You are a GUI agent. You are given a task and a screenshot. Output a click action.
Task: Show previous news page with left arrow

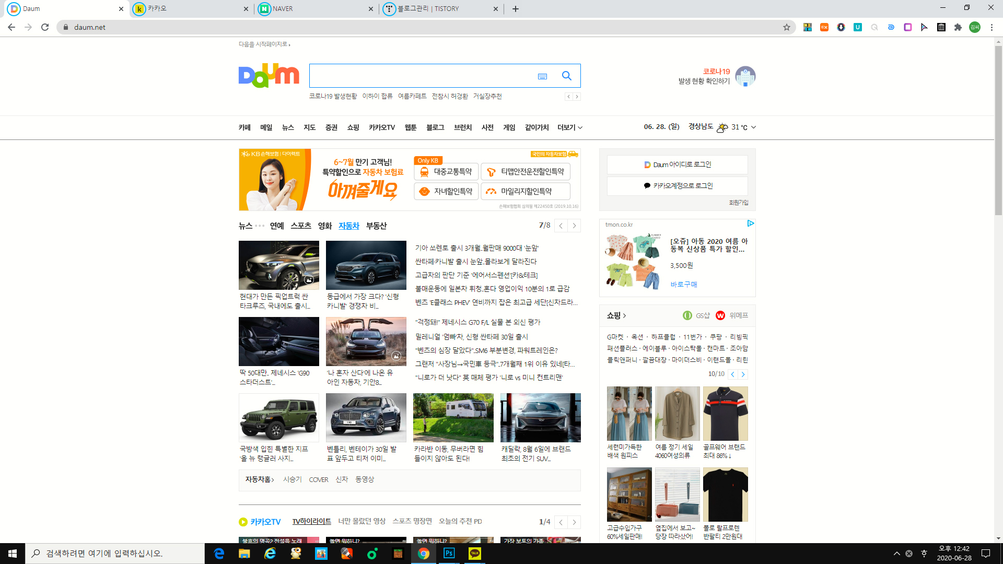coord(561,226)
